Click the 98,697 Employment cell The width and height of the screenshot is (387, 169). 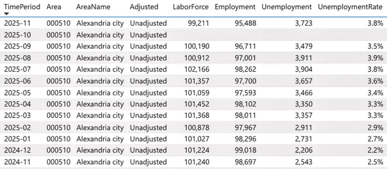pos(245,162)
